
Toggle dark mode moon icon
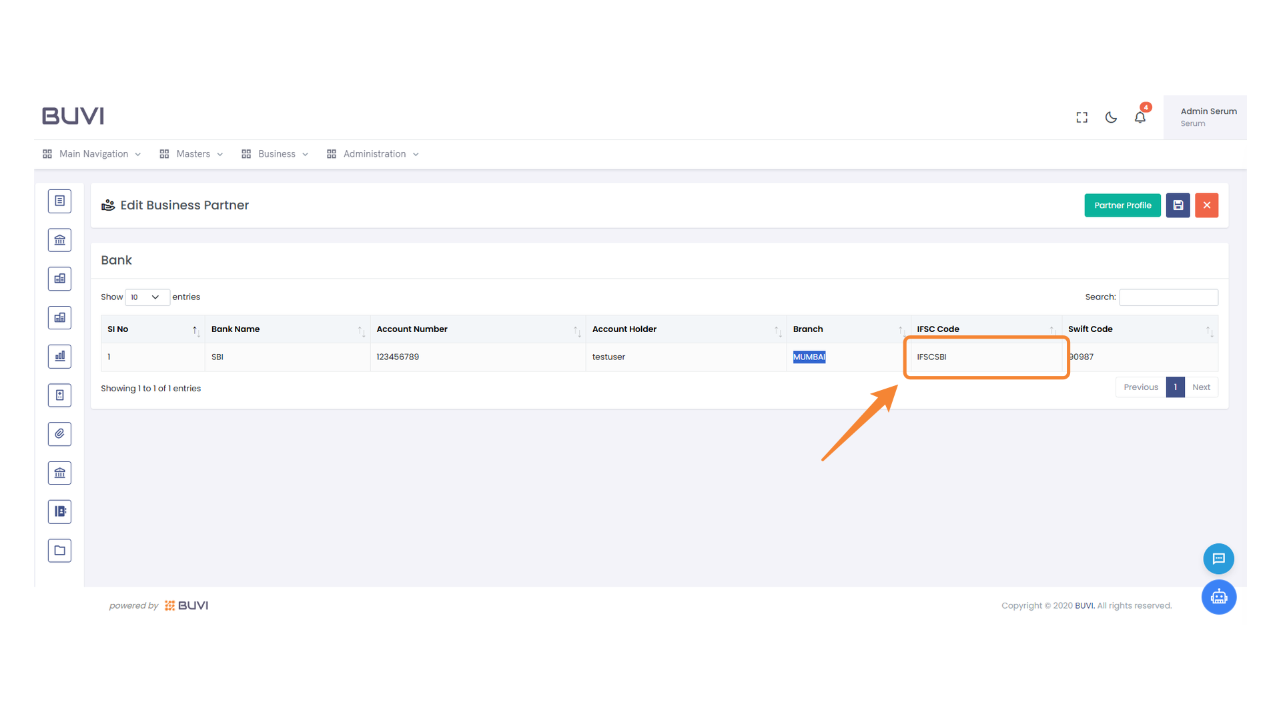point(1111,117)
